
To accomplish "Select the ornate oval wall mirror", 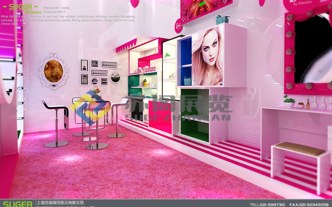I will coord(53,71).
